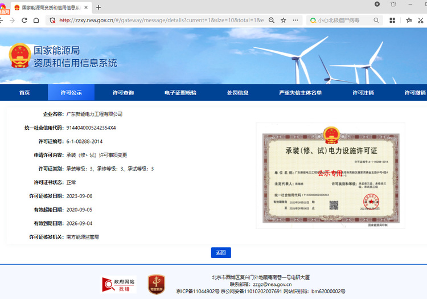The height and width of the screenshot is (299, 427).
Task: Click the blue 返回 button
Action: tap(221, 252)
